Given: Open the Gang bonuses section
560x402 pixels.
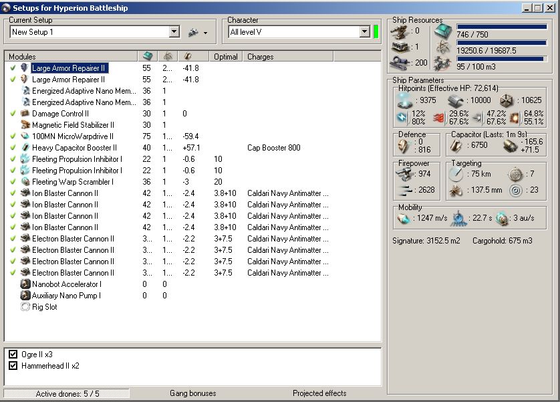Looking at the screenshot, I should (193, 393).
